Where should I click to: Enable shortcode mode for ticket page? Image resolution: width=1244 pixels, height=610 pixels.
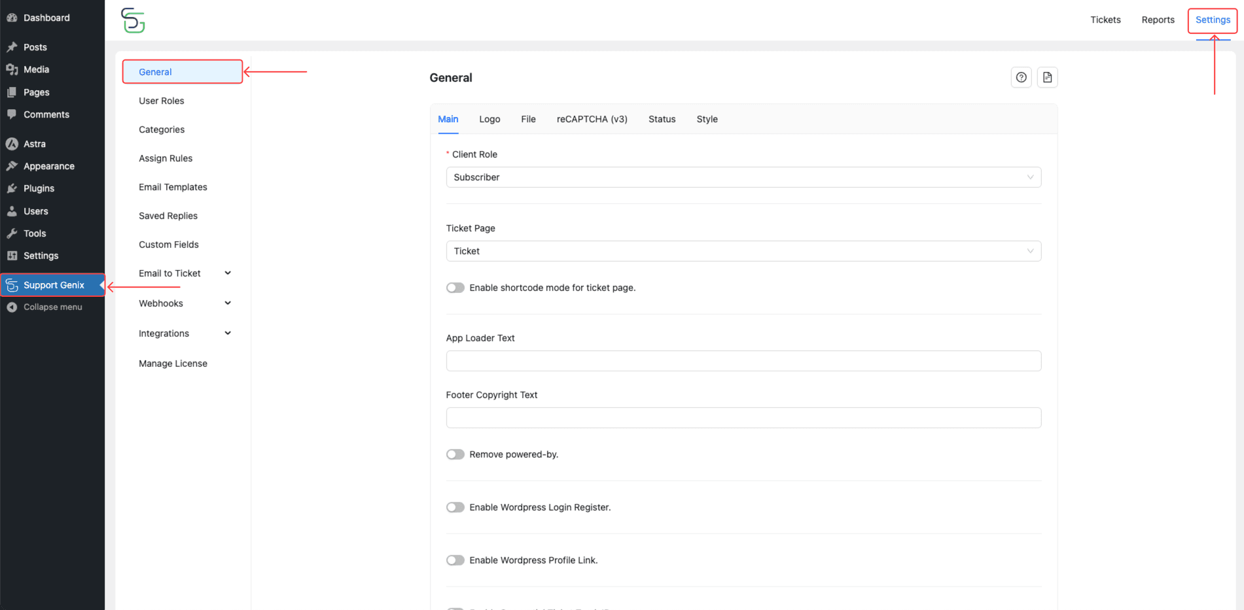point(455,288)
